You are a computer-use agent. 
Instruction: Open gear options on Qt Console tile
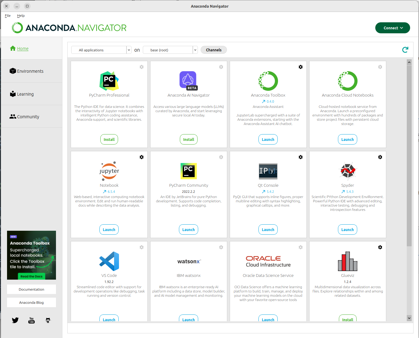pyautogui.click(x=301, y=157)
